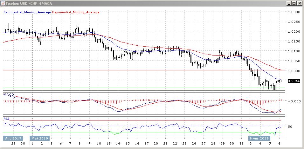The image size is (304, 149).
Task: Click the chart icon in the title bar
Action: tap(3, 3)
